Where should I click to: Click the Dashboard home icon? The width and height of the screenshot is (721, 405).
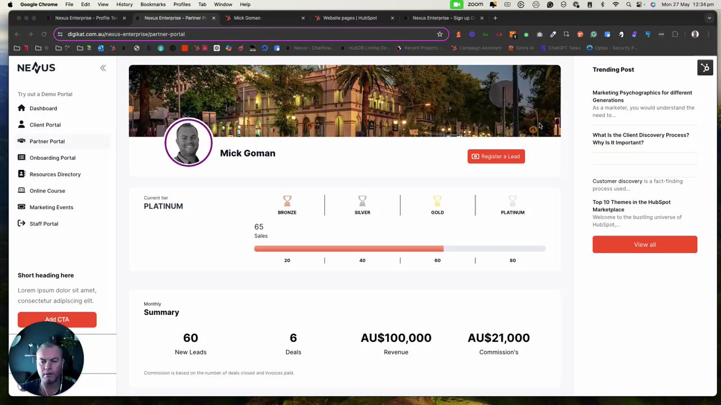coord(21,108)
